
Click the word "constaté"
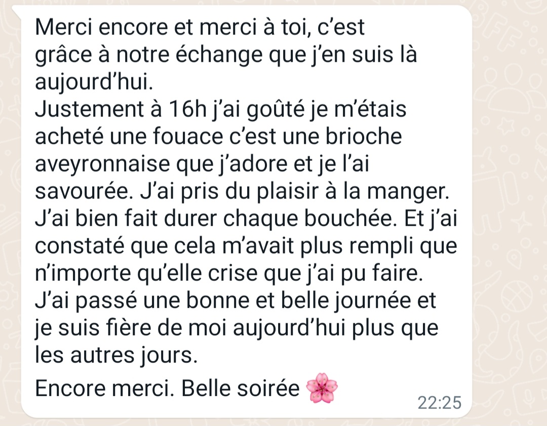click(80, 246)
